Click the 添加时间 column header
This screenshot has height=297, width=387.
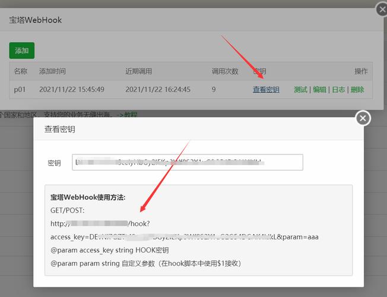click(x=52, y=71)
